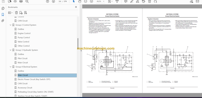Go to the next page arrow
The width and height of the screenshot is (202, 98).
[53, 1]
